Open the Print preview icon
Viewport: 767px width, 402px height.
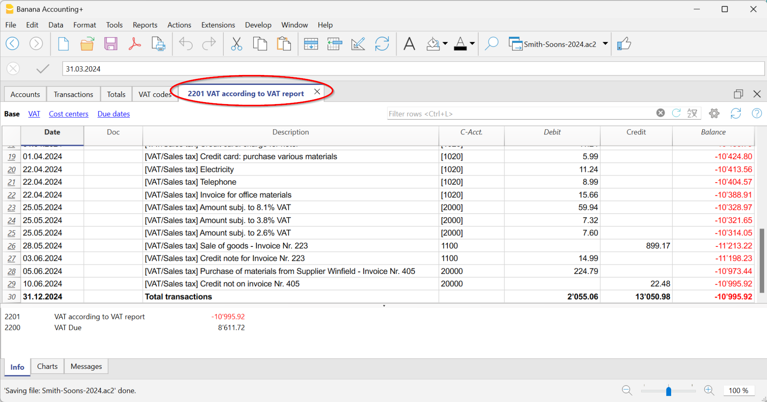158,44
